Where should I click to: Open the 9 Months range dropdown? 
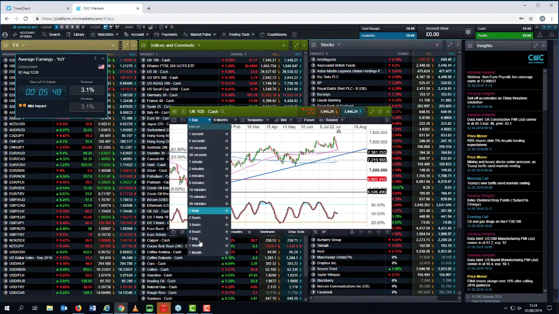pyautogui.click(x=225, y=120)
